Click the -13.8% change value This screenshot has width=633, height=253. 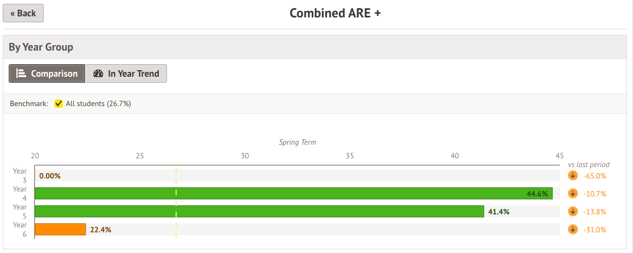[594, 211]
